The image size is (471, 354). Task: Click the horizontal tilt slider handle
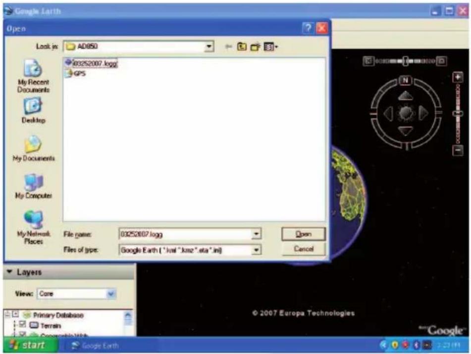coord(406,61)
